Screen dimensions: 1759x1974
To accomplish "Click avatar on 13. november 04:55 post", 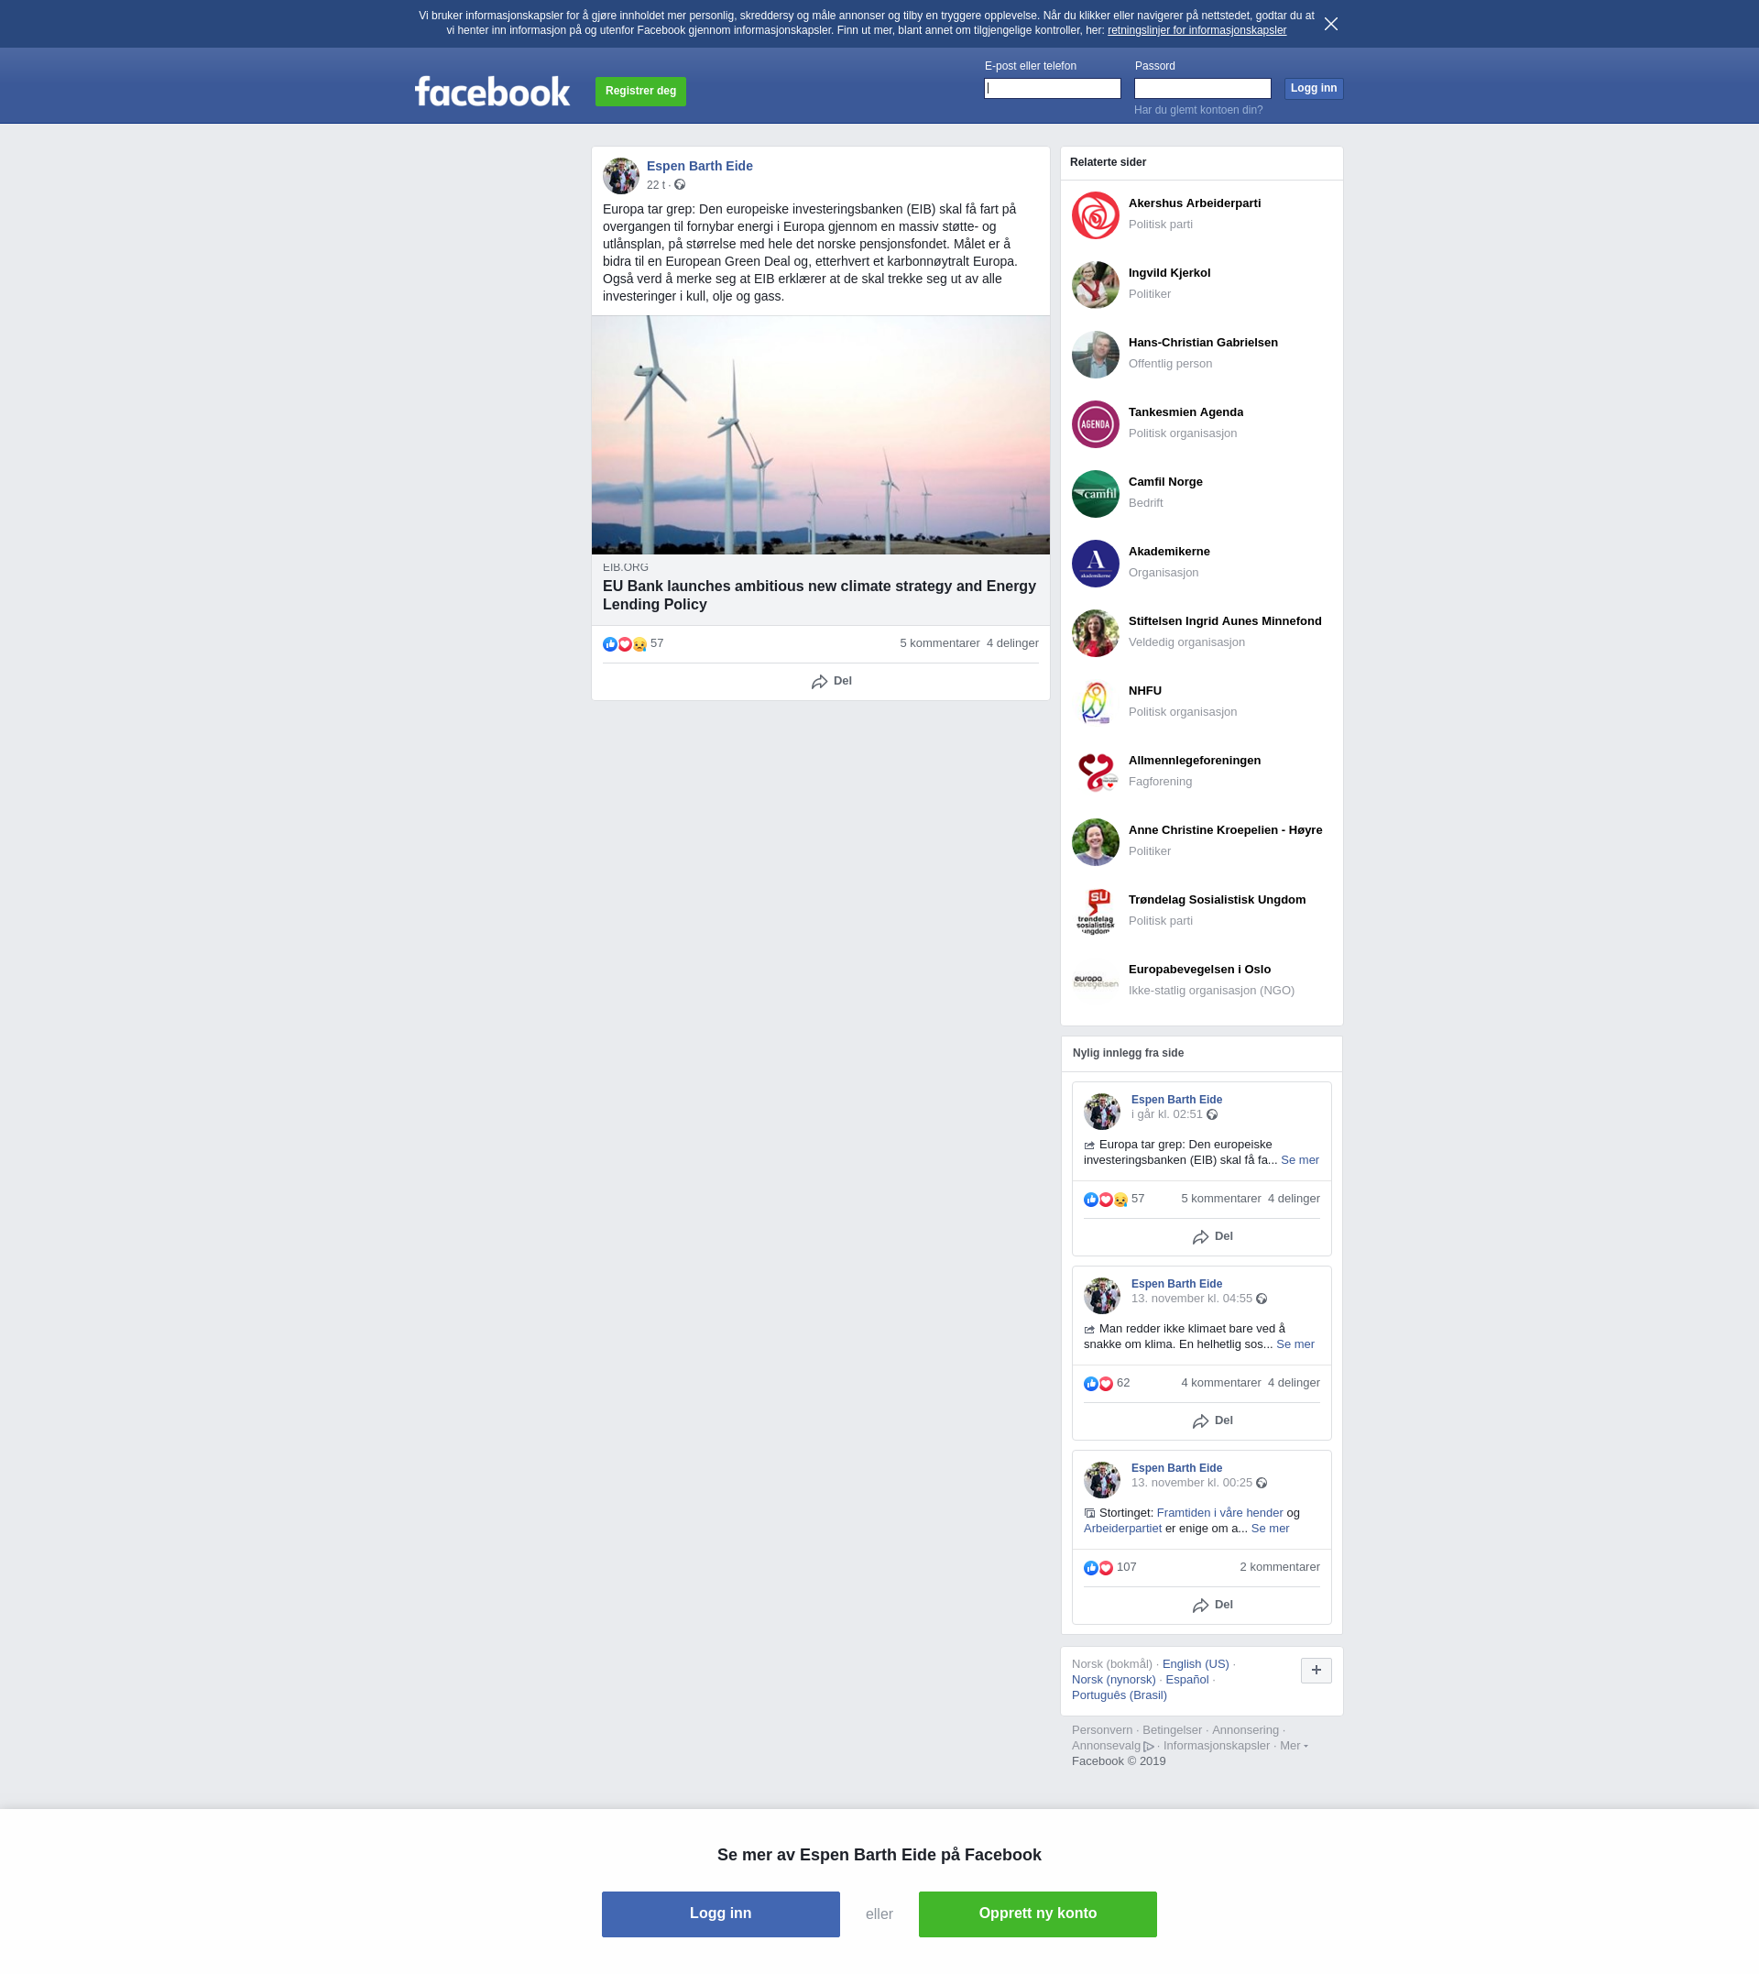I will (x=1101, y=1297).
